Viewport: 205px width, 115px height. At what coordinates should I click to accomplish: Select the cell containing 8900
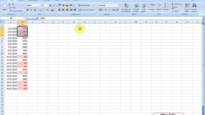point(22,38)
